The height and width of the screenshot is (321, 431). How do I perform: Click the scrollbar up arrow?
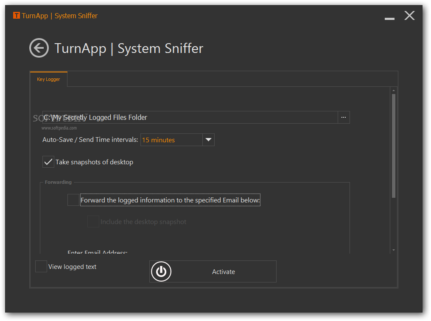[394, 90]
